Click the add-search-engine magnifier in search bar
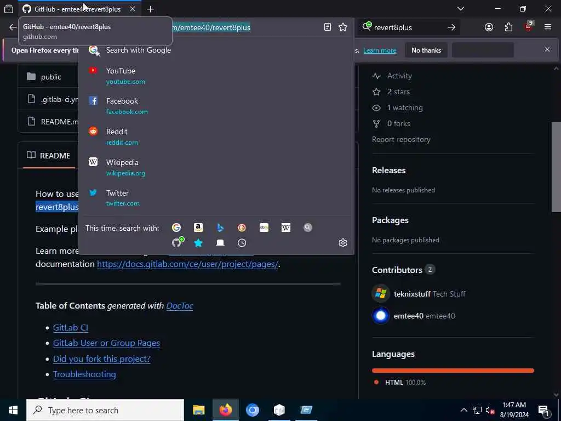The height and width of the screenshot is (421, 561). (x=367, y=26)
